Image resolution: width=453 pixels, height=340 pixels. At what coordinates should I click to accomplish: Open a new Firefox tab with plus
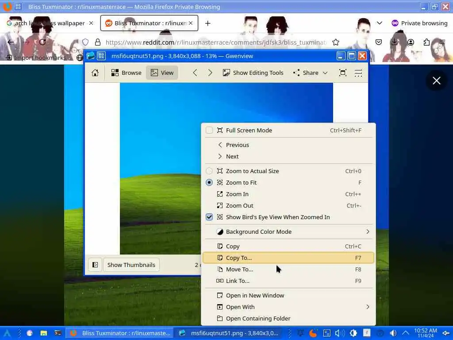pos(208,23)
